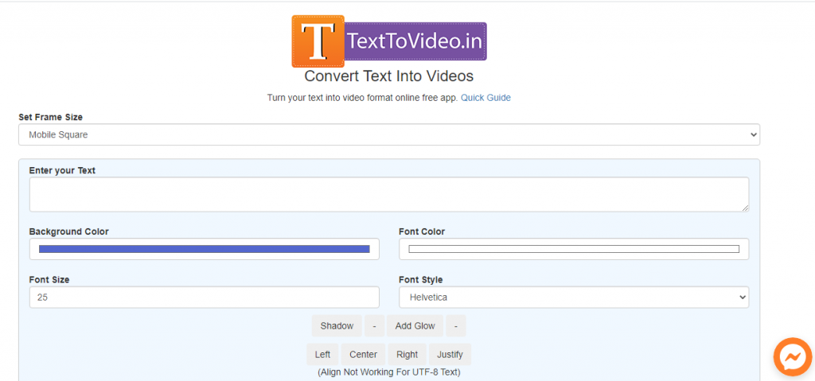Expand the Set Frame Size dropdown
Screen dimensions: 815x381
click(x=389, y=134)
